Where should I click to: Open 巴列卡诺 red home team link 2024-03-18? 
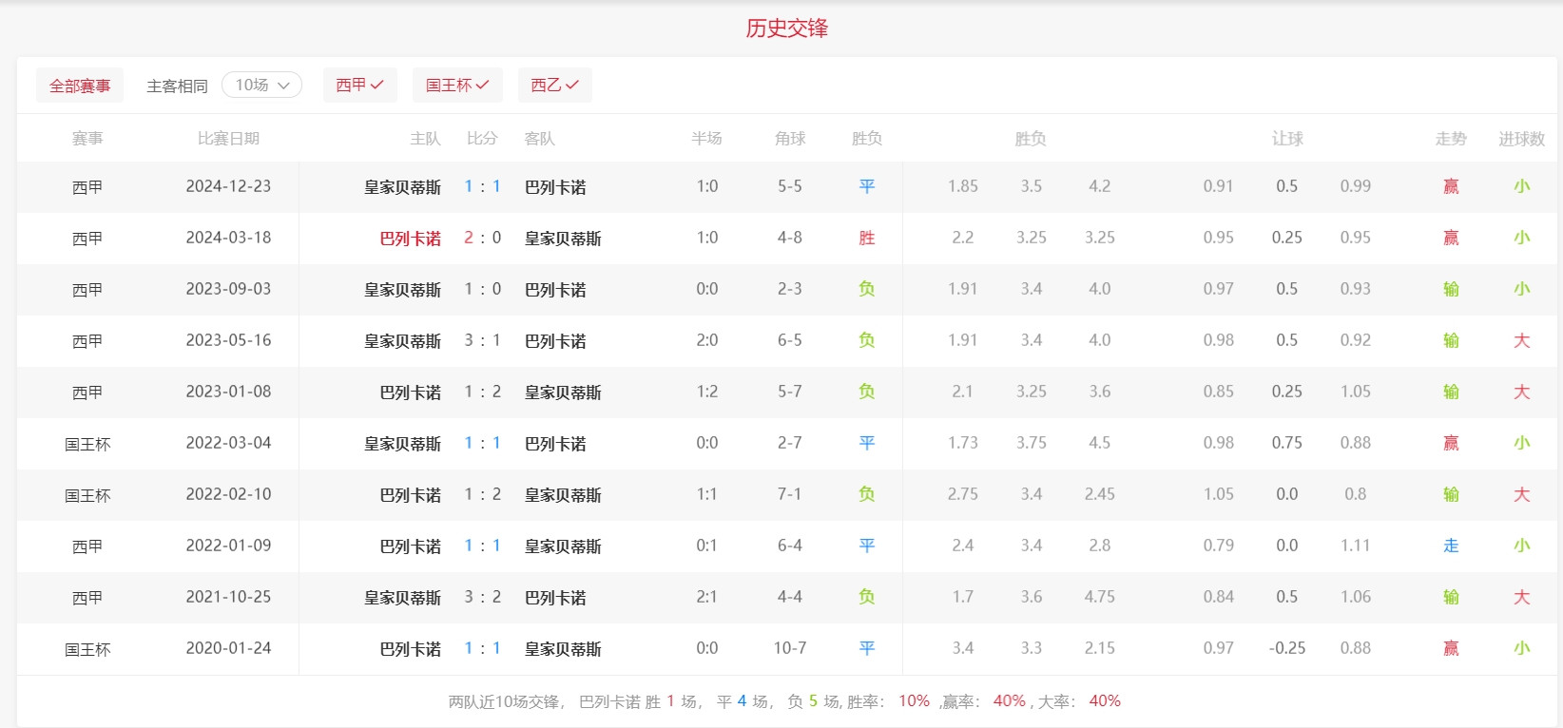click(x=410, y=239)
